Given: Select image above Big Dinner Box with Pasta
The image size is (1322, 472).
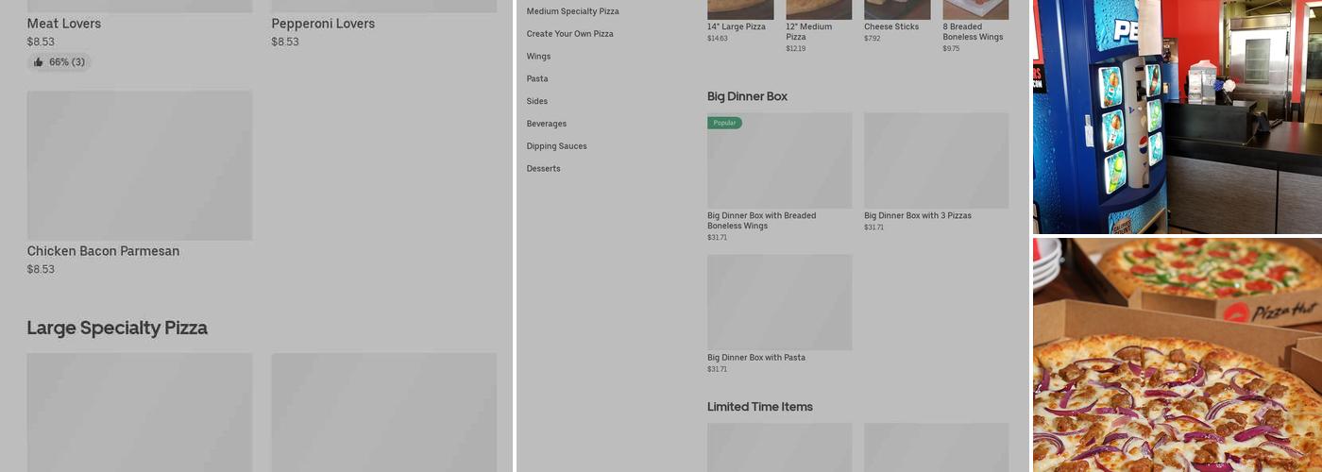Looking at the screenshot, I should click(779, 302).
